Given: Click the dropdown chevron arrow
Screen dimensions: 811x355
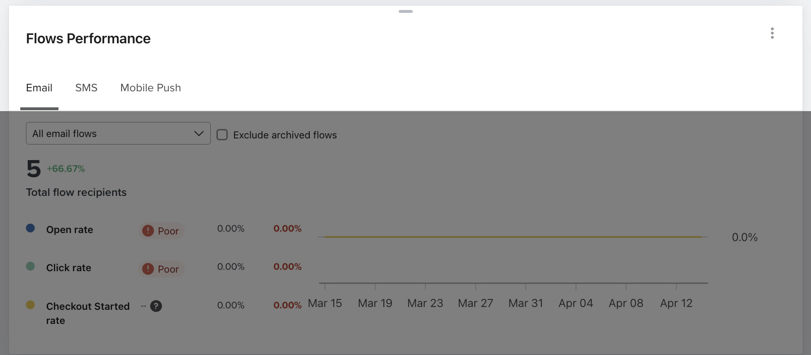Looking at the screenshot, I should point(199,134).
